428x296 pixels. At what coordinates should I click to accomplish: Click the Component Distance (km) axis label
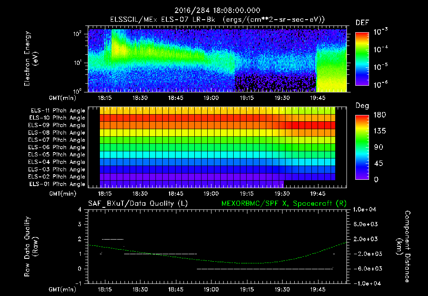click(x=403, y=246)
